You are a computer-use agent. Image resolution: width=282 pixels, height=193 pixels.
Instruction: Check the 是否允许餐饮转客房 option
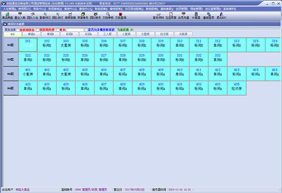[x=86, y=30]
